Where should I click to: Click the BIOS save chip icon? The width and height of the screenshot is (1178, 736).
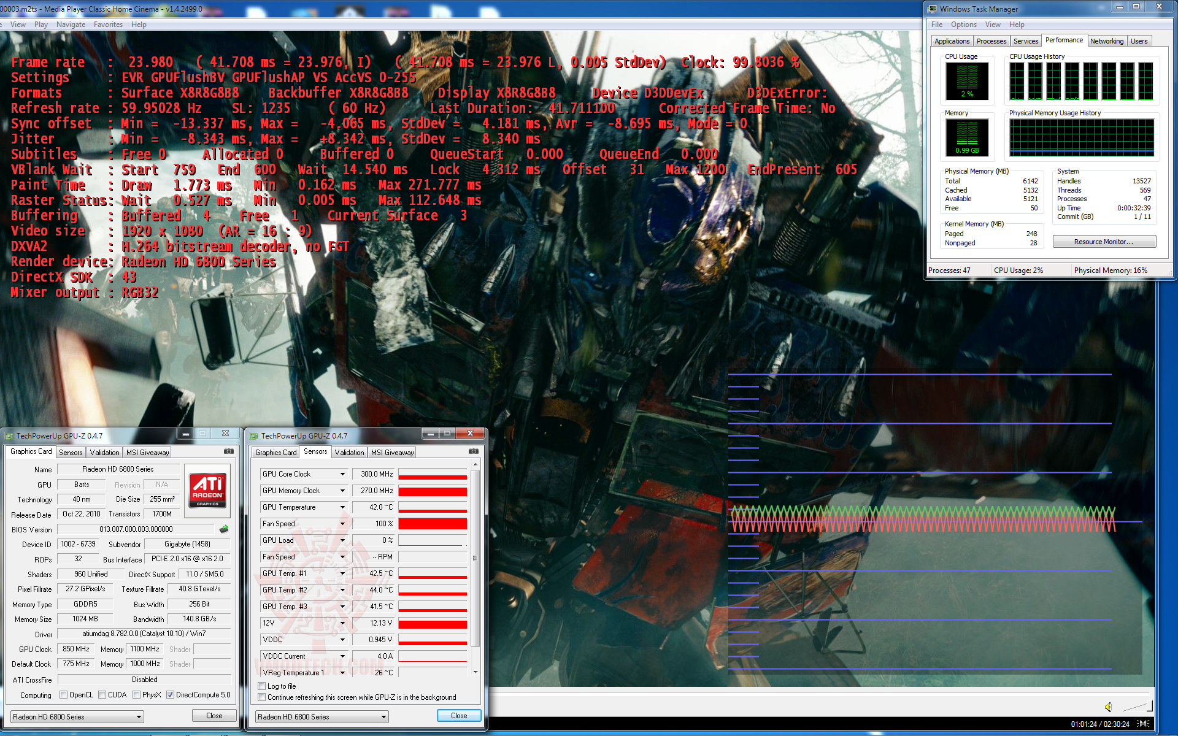pyautogui.click(x=224, y=529)
